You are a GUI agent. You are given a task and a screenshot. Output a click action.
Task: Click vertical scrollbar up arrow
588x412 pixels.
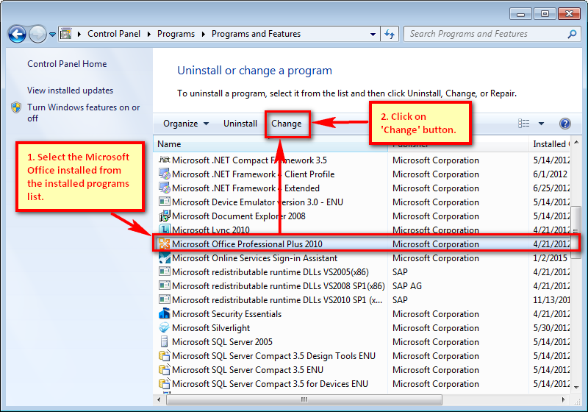(x=576, y=142)
